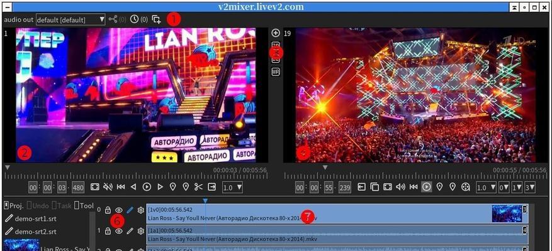This screenshot has width=552, height=251.
Task: Toggle visibility eye on track 1
Action: 119,231
